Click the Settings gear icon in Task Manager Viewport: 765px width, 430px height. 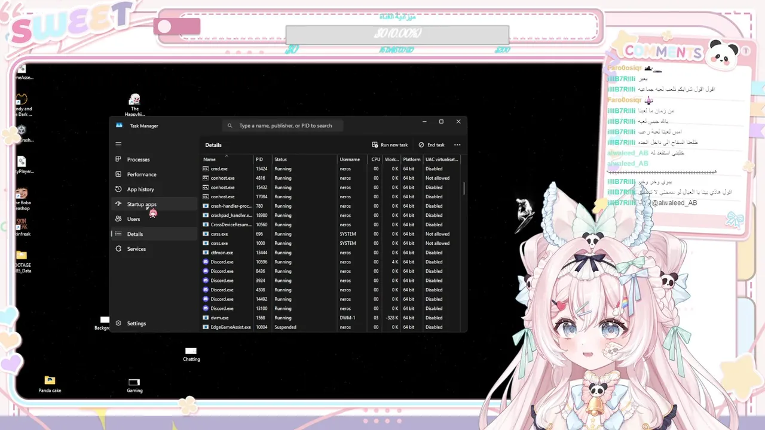coord(118,324)
